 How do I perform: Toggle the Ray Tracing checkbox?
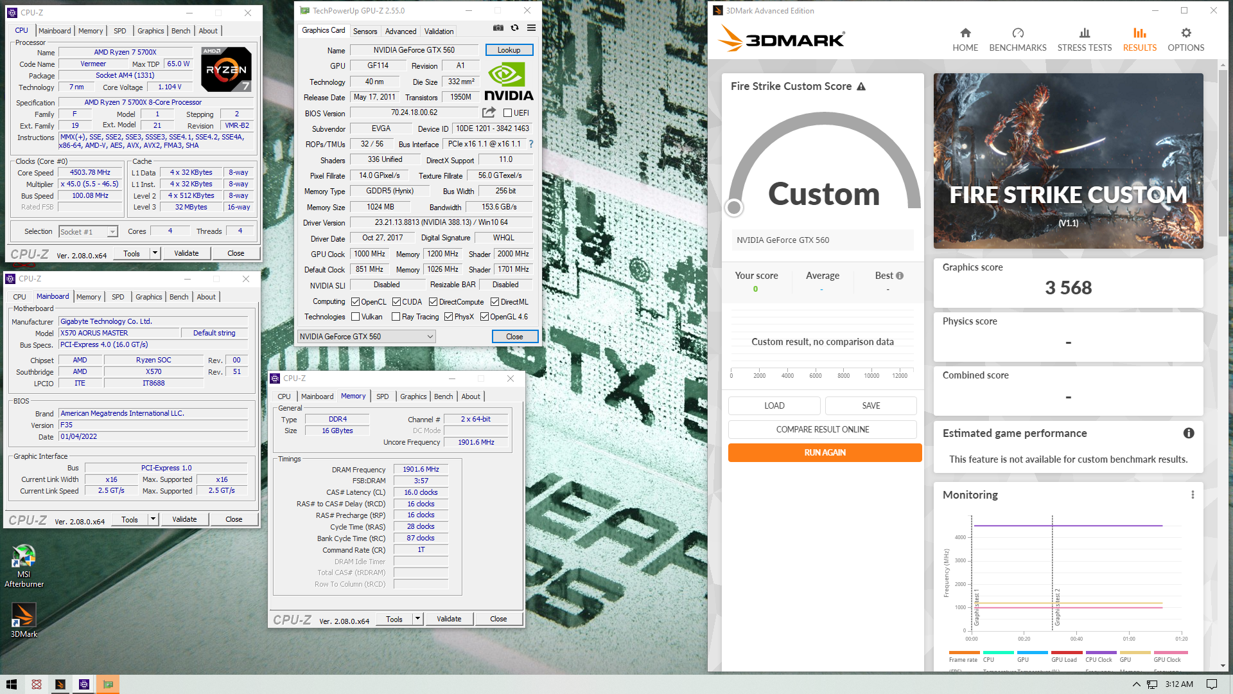point(396,317)
